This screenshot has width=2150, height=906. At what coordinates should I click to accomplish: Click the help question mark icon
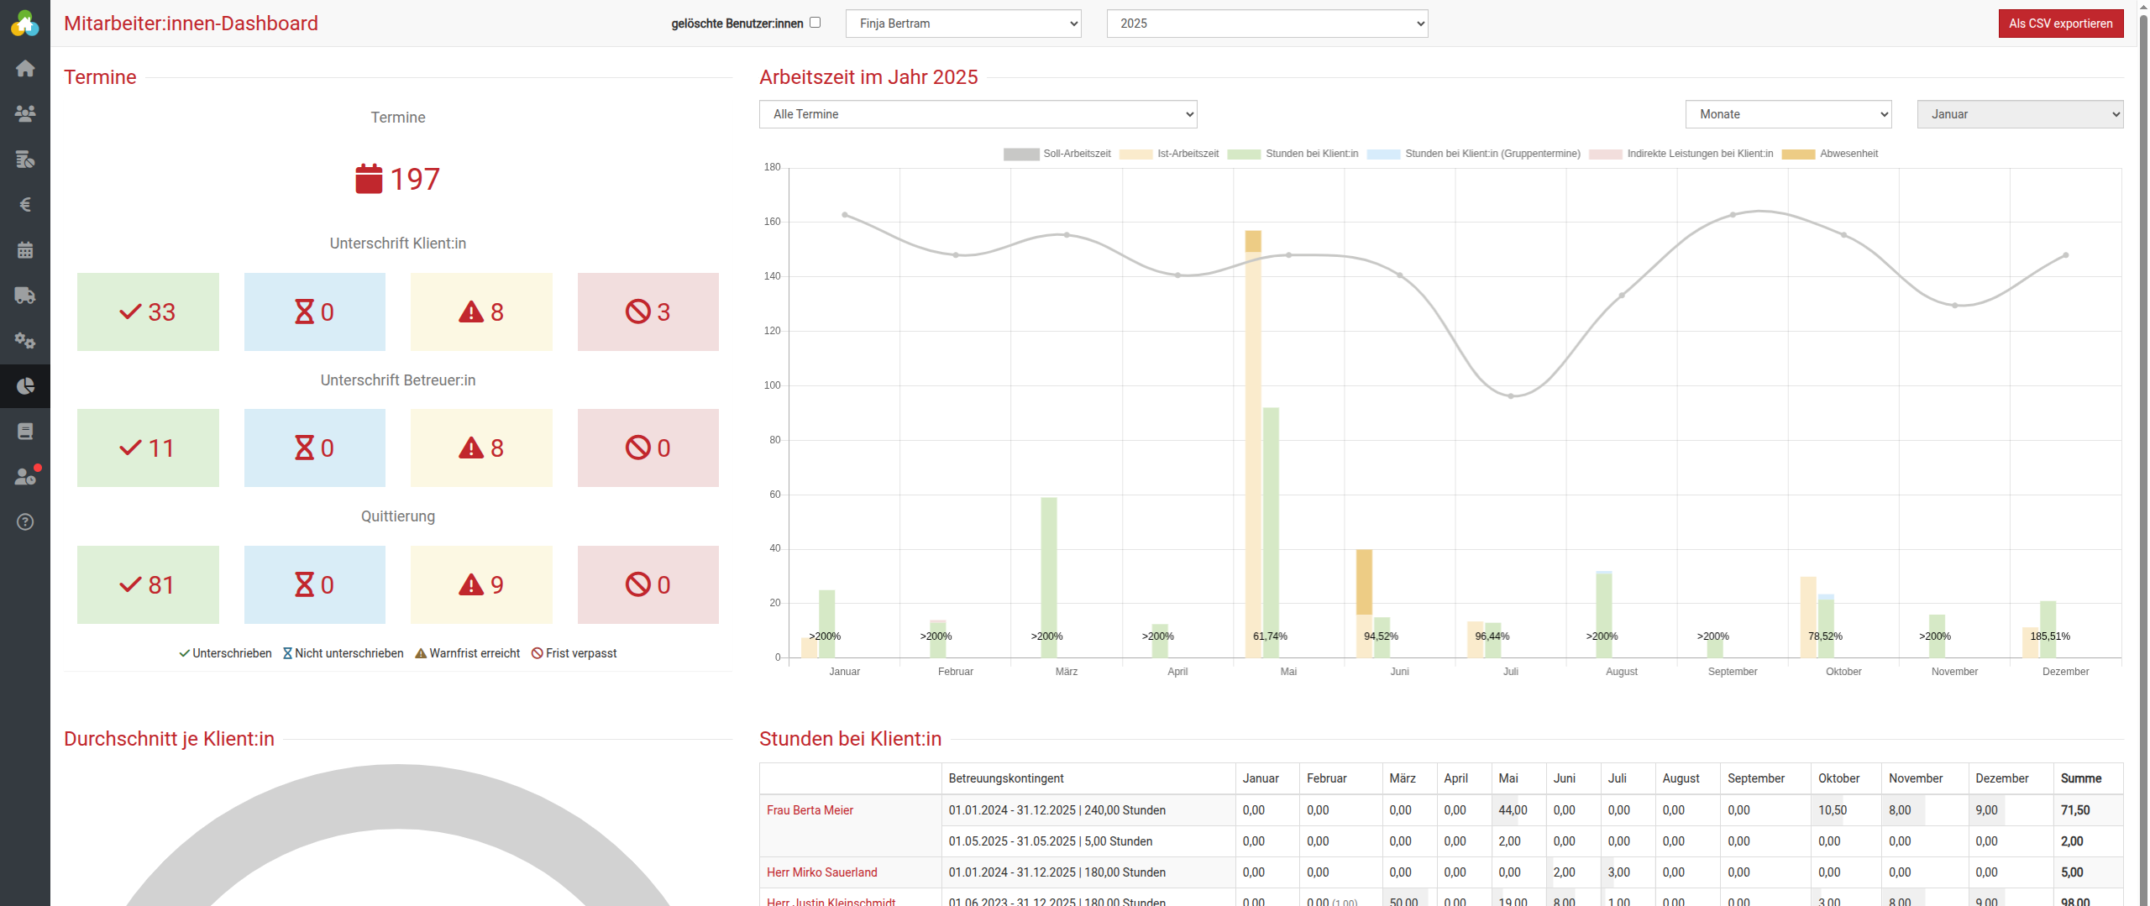coord(25,522)
